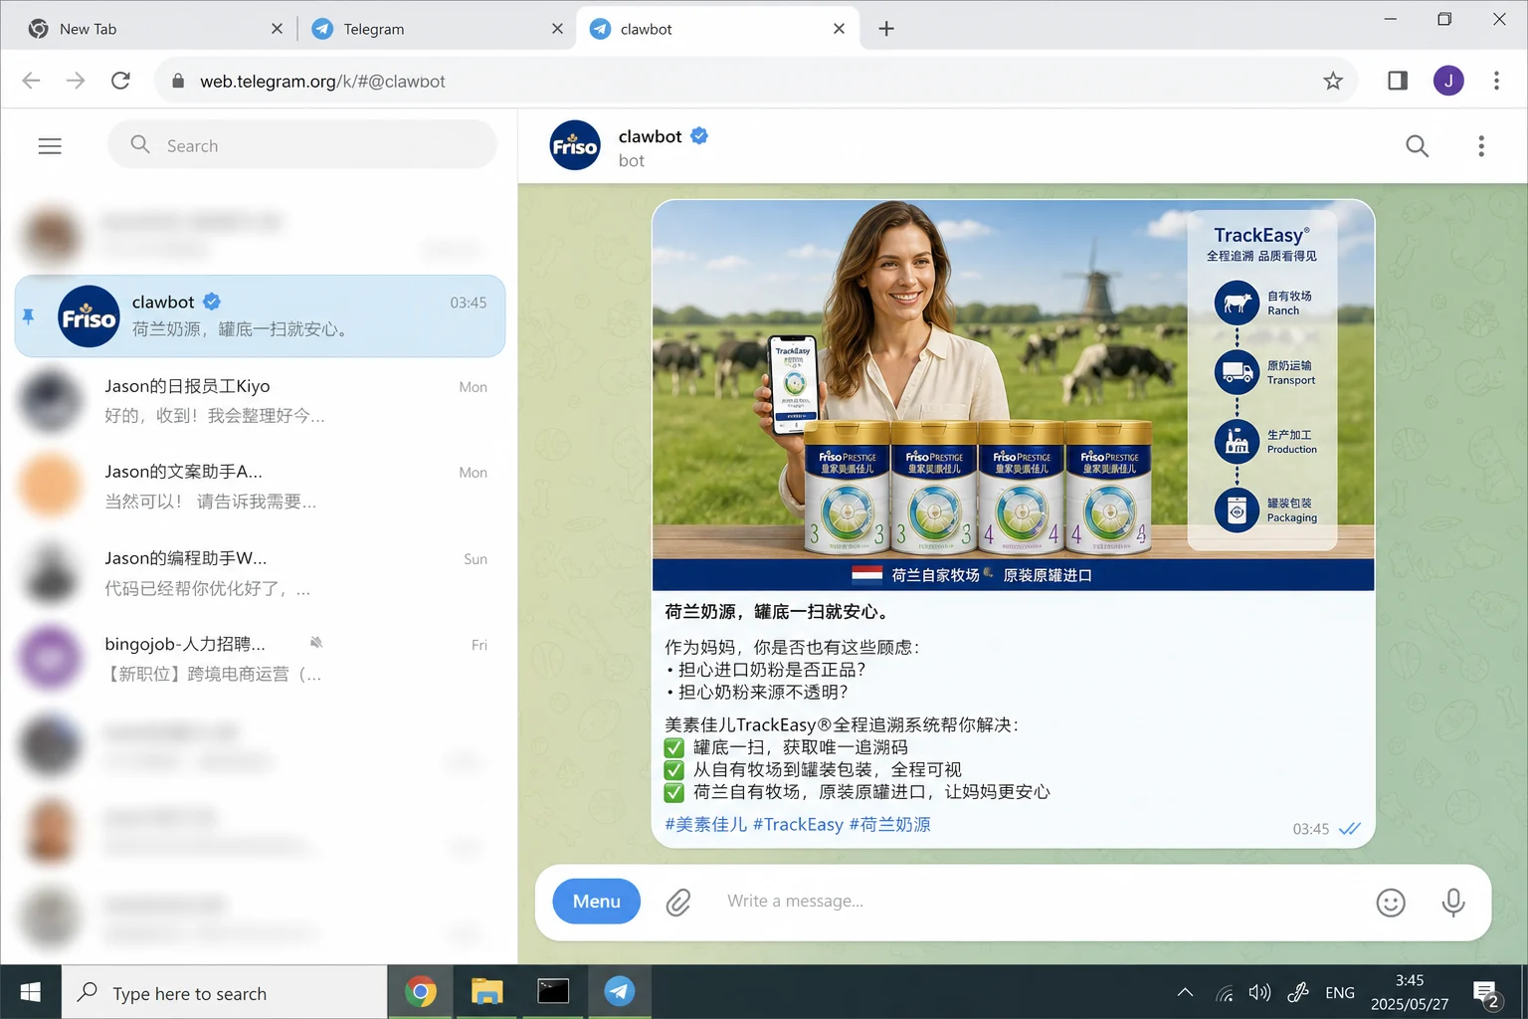1528x1019 pixels.
Task: Click the muted icon on bingojob chat
Action: pos(316,643)
